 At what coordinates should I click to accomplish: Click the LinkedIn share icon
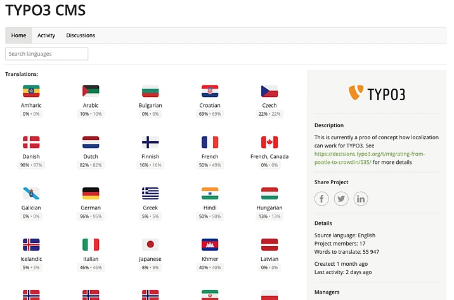click(x=361, y=199)
